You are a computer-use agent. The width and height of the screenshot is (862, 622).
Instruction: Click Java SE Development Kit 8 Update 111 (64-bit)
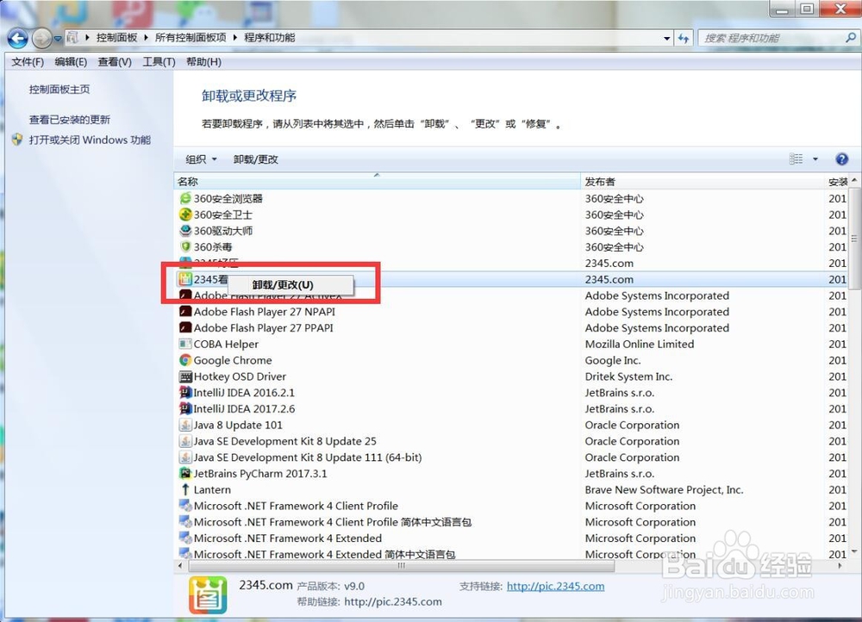(x=308, y=457)
